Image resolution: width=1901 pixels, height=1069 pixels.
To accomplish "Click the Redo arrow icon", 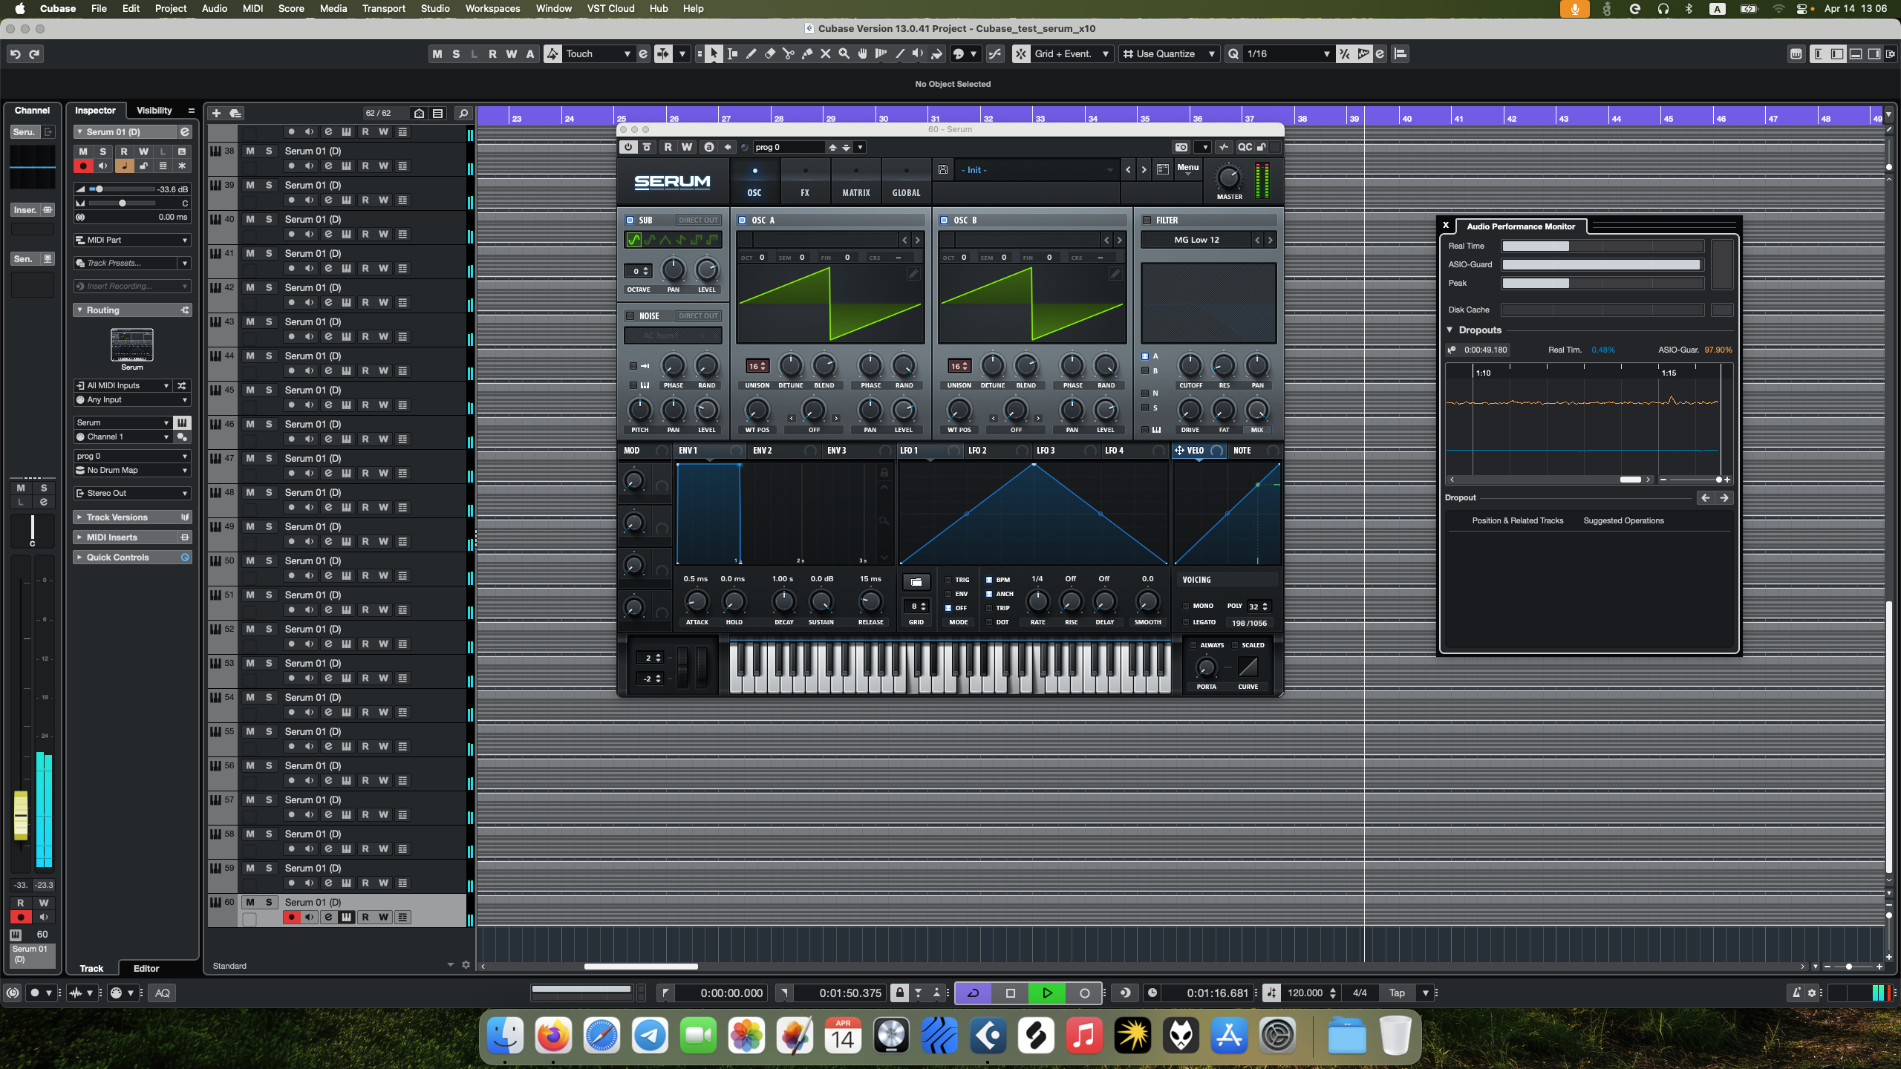I will [34, 53].
